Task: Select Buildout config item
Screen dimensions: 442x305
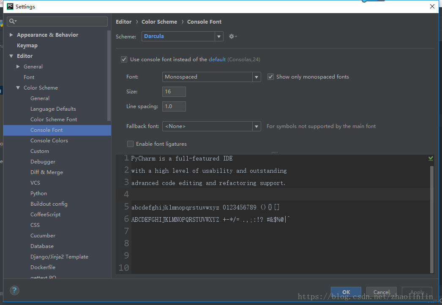Action: tap(49, 204)
